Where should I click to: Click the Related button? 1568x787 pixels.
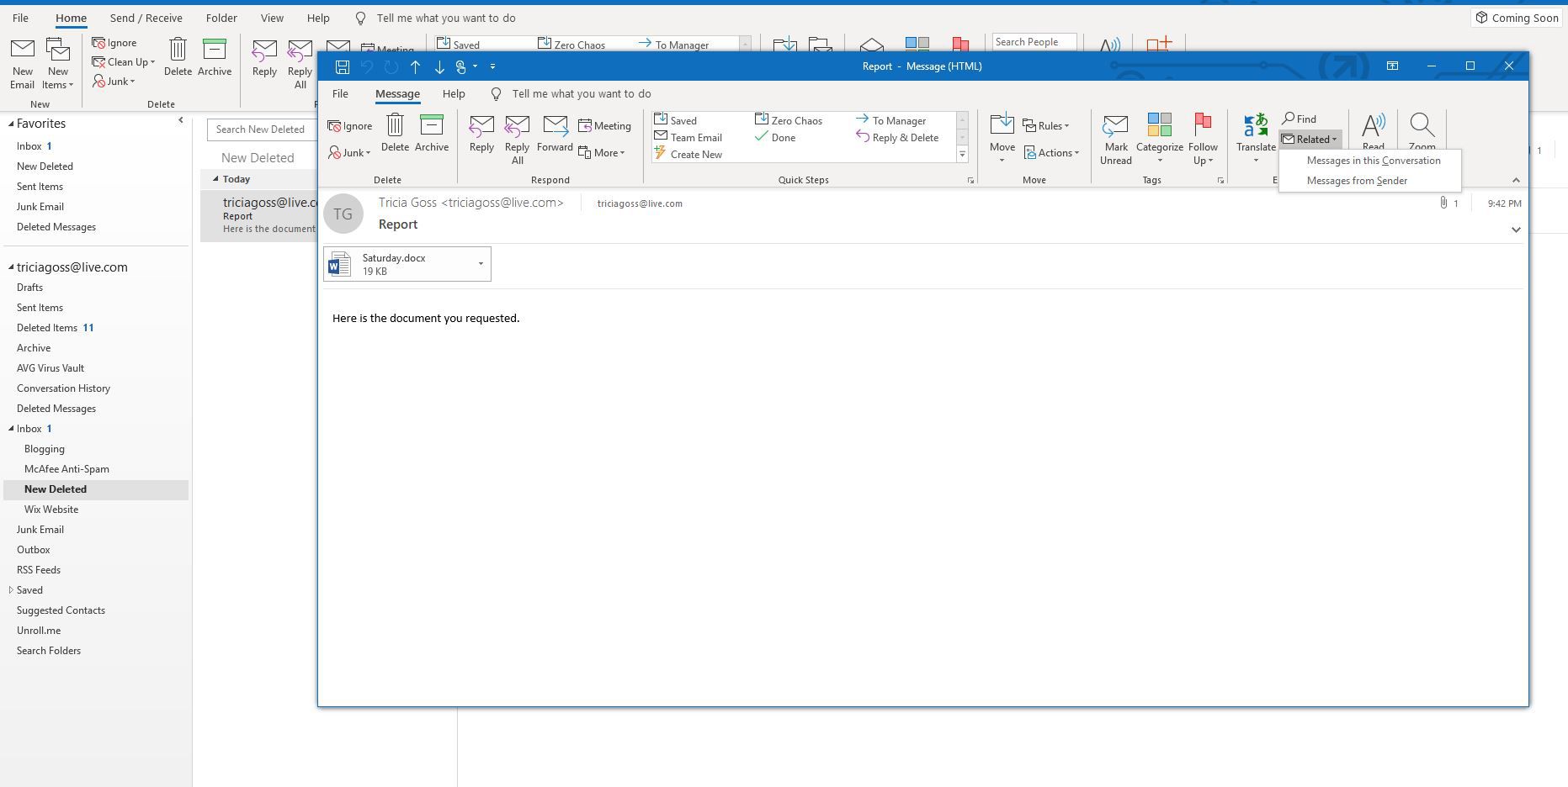pos(1309,139)
